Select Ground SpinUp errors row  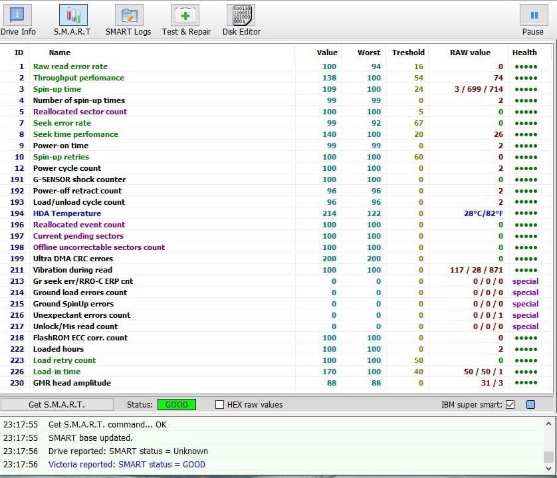(277, 304)
